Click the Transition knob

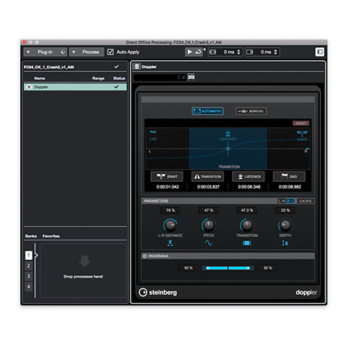[247, 225]
